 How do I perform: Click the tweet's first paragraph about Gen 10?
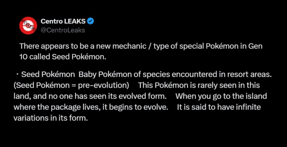pyautogui.click(x=141, y=46)
